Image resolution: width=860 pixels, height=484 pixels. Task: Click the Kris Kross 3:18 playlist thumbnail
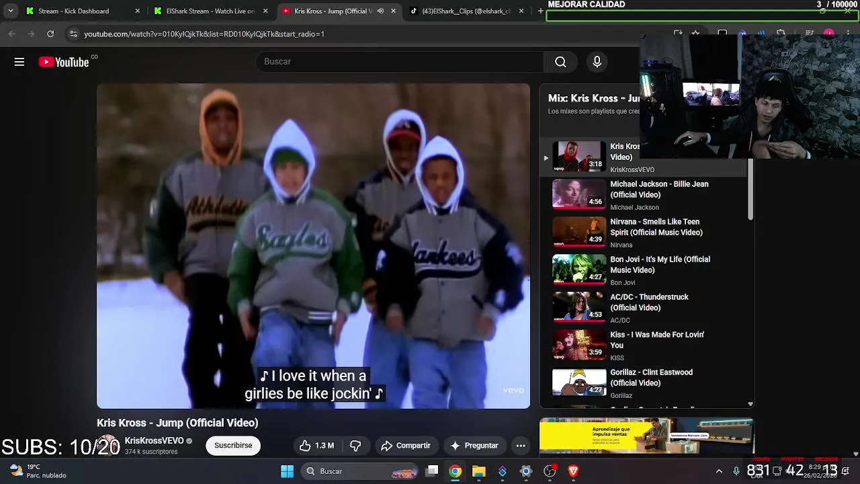pos(579,157)
